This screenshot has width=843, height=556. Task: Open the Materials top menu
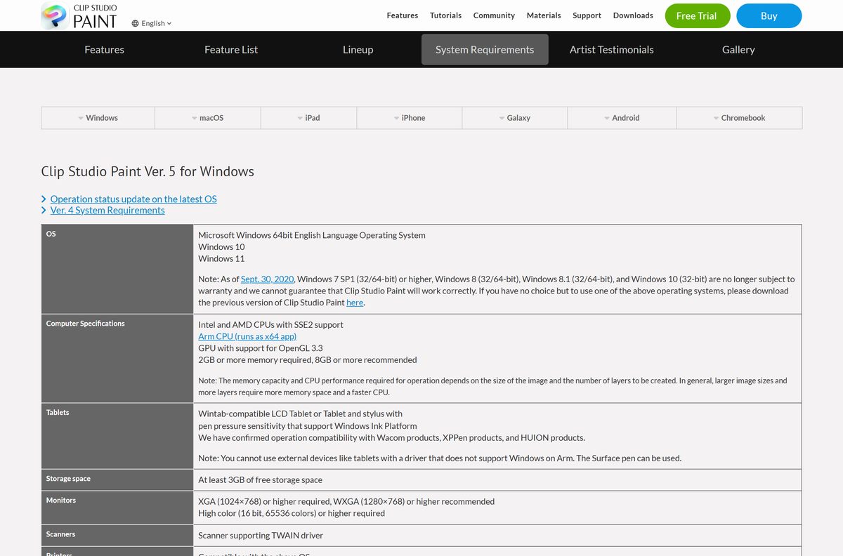pyautogui.click(x=544, y=15)
